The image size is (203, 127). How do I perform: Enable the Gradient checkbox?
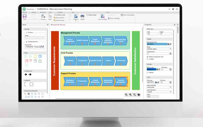(148, 59)
